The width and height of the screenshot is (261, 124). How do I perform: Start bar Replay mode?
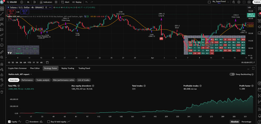tap(77, 2)
